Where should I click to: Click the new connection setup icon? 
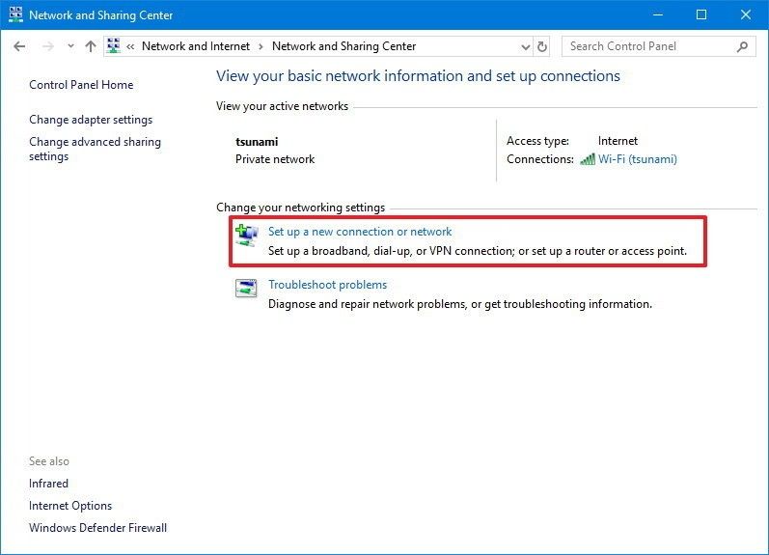pyautogui.click(x=246, y=236)
